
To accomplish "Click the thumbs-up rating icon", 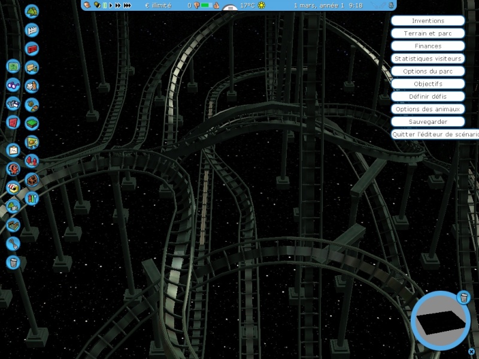I will pos(216,5).
